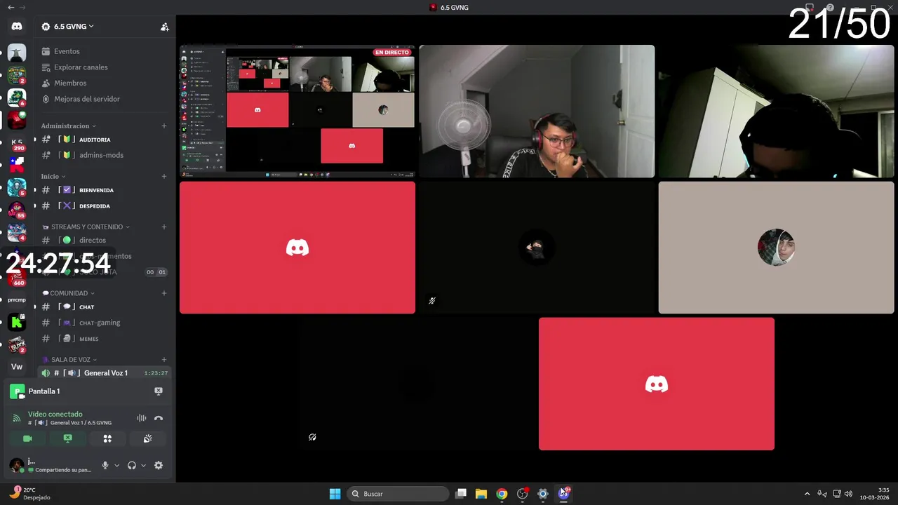
Task: Open taskbar volume control
Action: pos(849,494)
